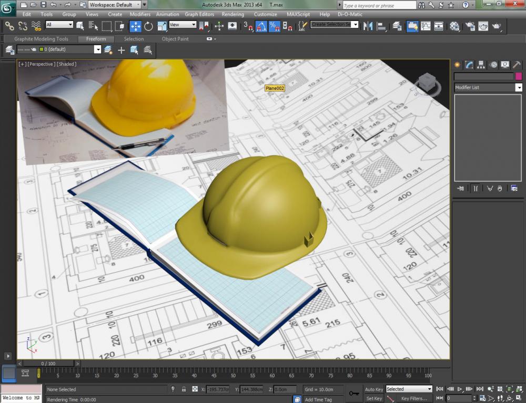Screen dimensions: 526x403
Task: Click the magenta object color swatch
Action: click(x=518, y=76)
